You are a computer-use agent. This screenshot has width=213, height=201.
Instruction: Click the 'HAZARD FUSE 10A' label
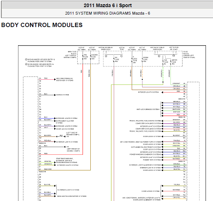pos(94,57)
